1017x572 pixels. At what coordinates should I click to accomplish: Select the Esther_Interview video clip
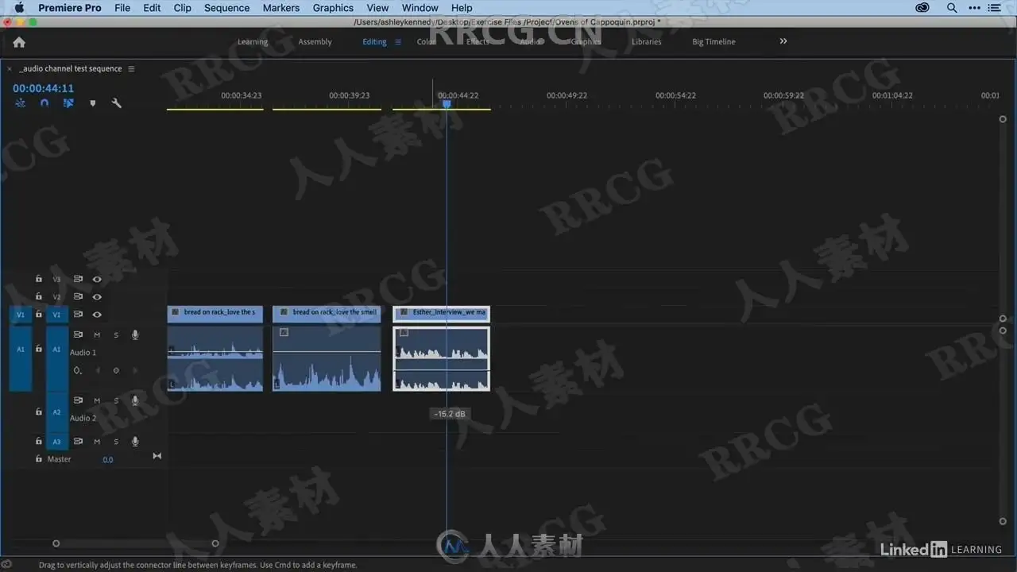(x=441, y=313)
